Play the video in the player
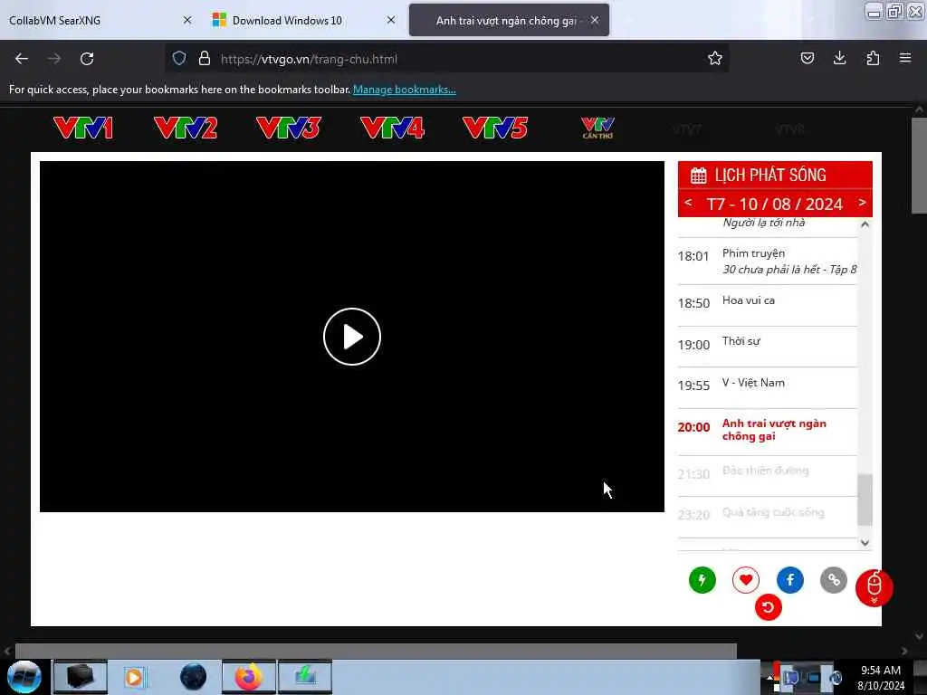Viewport: 927px width, 695px height. pos(352,337)
